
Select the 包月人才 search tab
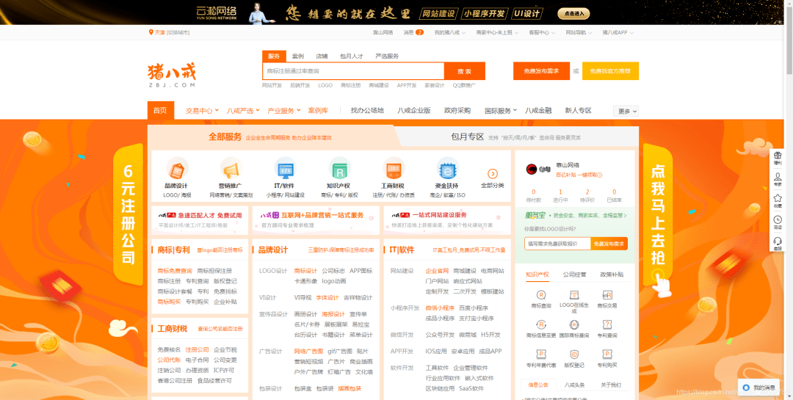click(x=352, y=56)
